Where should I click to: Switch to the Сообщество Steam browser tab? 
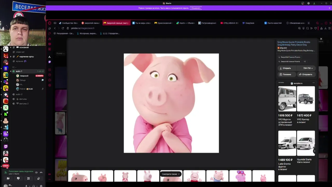(68, 23)
